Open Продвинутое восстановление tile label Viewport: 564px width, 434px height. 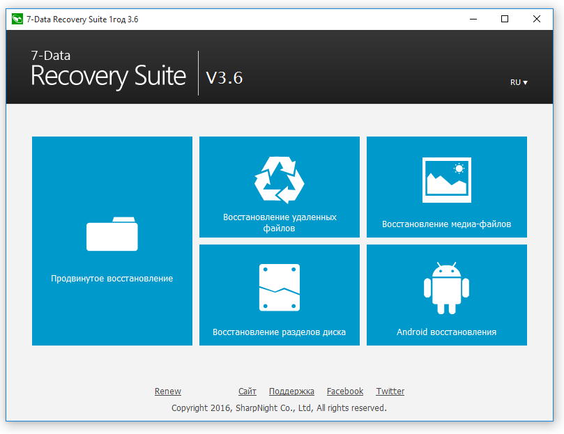(112, 279)
